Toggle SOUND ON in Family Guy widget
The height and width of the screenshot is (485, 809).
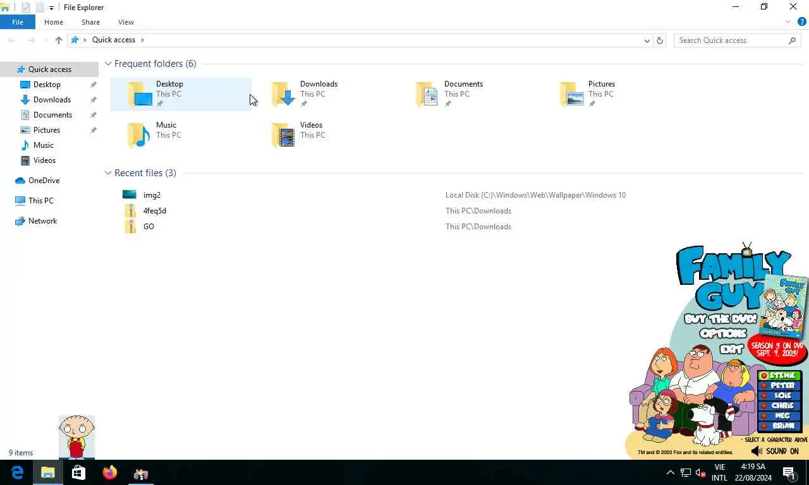(x=776, y=452)
